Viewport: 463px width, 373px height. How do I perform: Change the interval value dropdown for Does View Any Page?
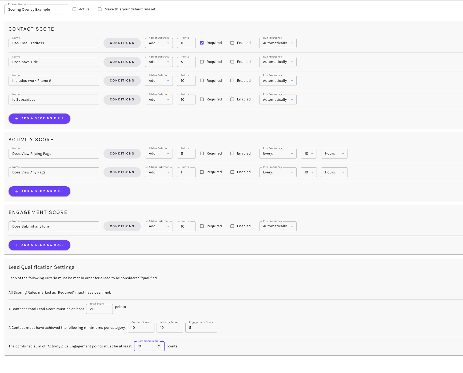coord(309,172)
